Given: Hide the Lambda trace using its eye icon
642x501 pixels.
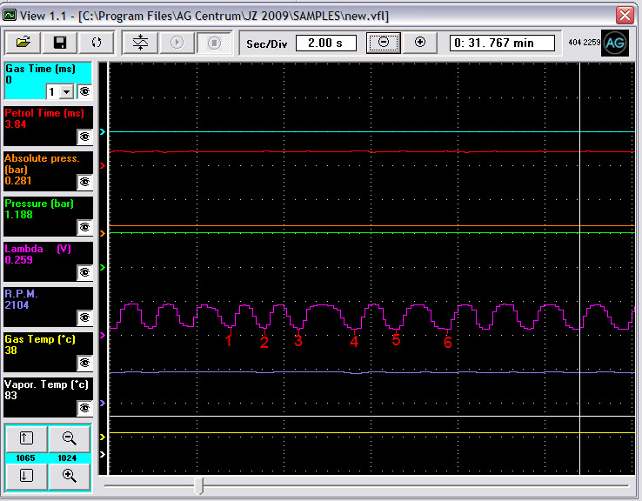Looking at the screenshot, I should 84,272.
